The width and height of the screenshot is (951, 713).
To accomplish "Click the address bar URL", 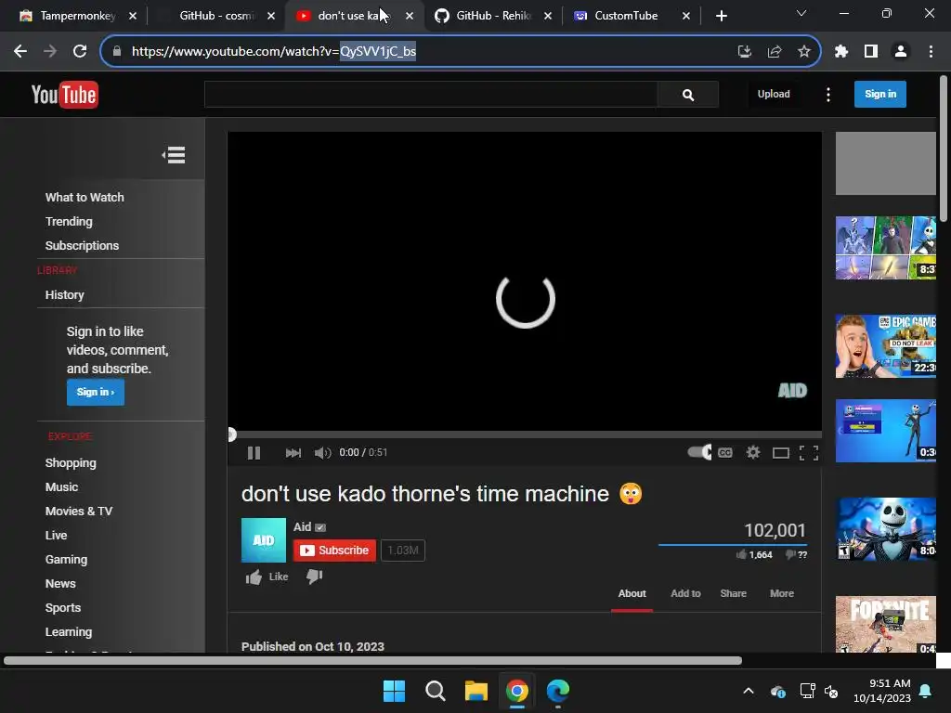I will (x=274, y=52).
